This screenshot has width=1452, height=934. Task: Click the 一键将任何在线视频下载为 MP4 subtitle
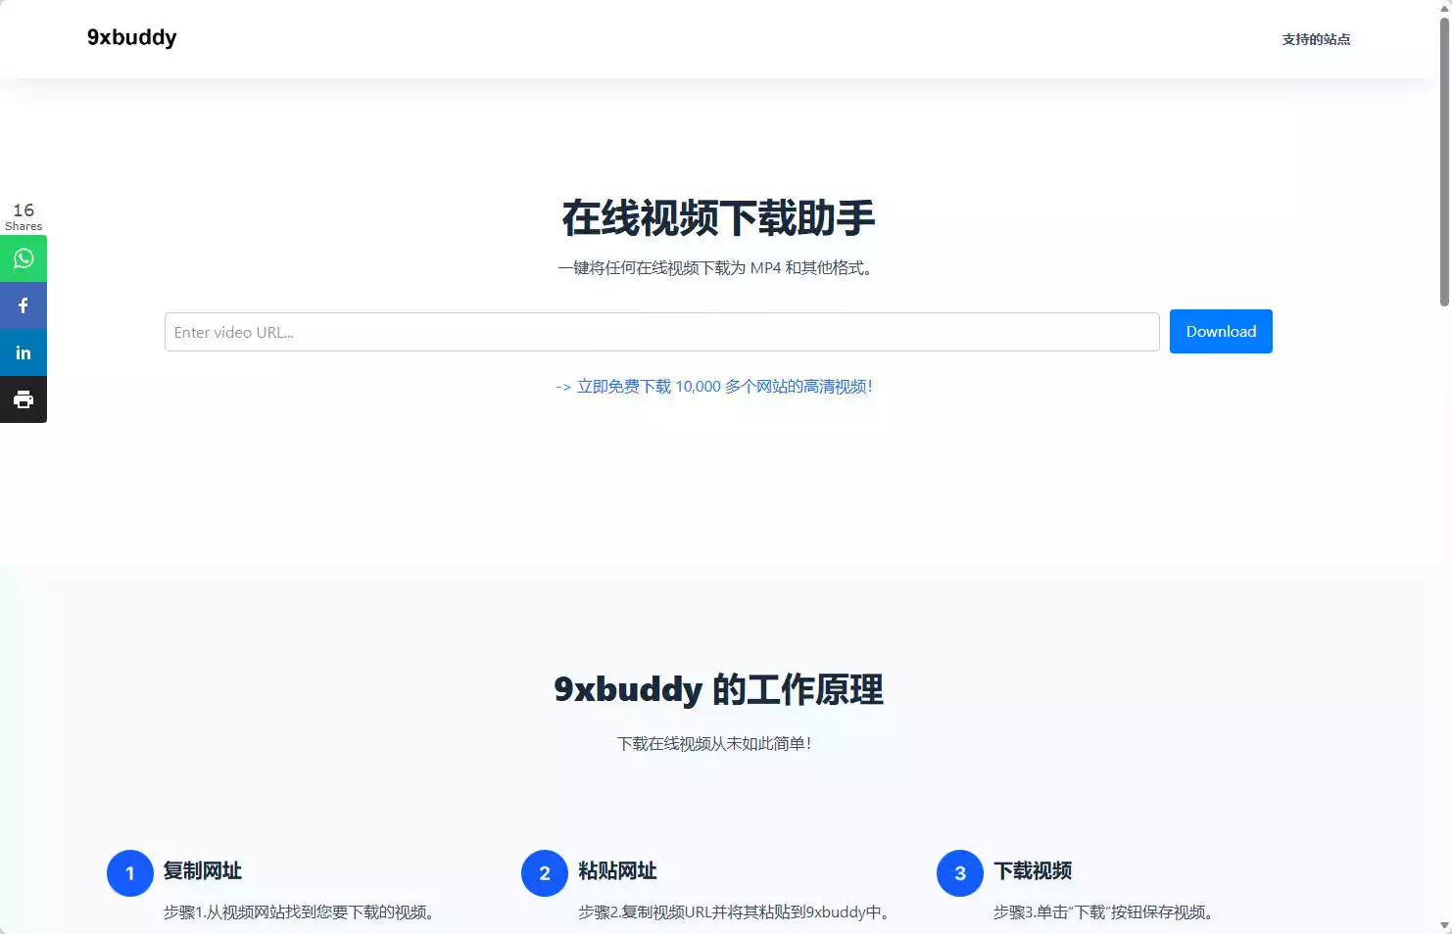tap(715, 268)
